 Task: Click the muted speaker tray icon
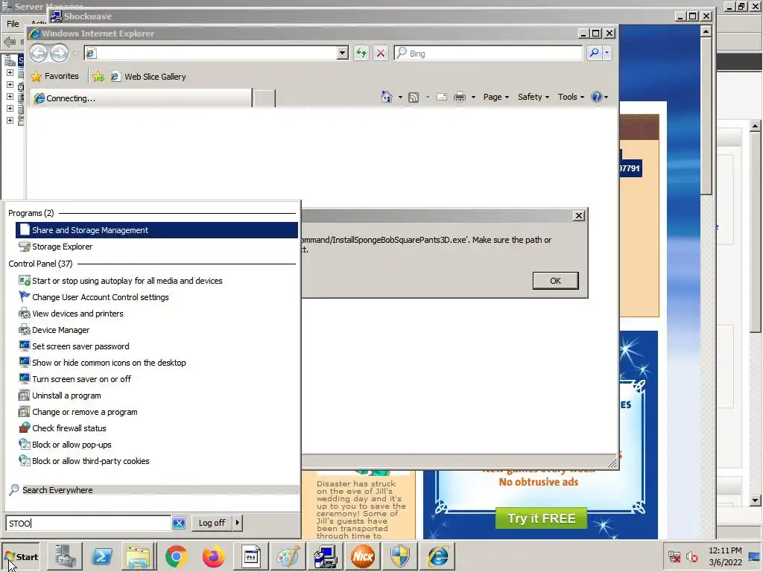click(x=691, y=556)
